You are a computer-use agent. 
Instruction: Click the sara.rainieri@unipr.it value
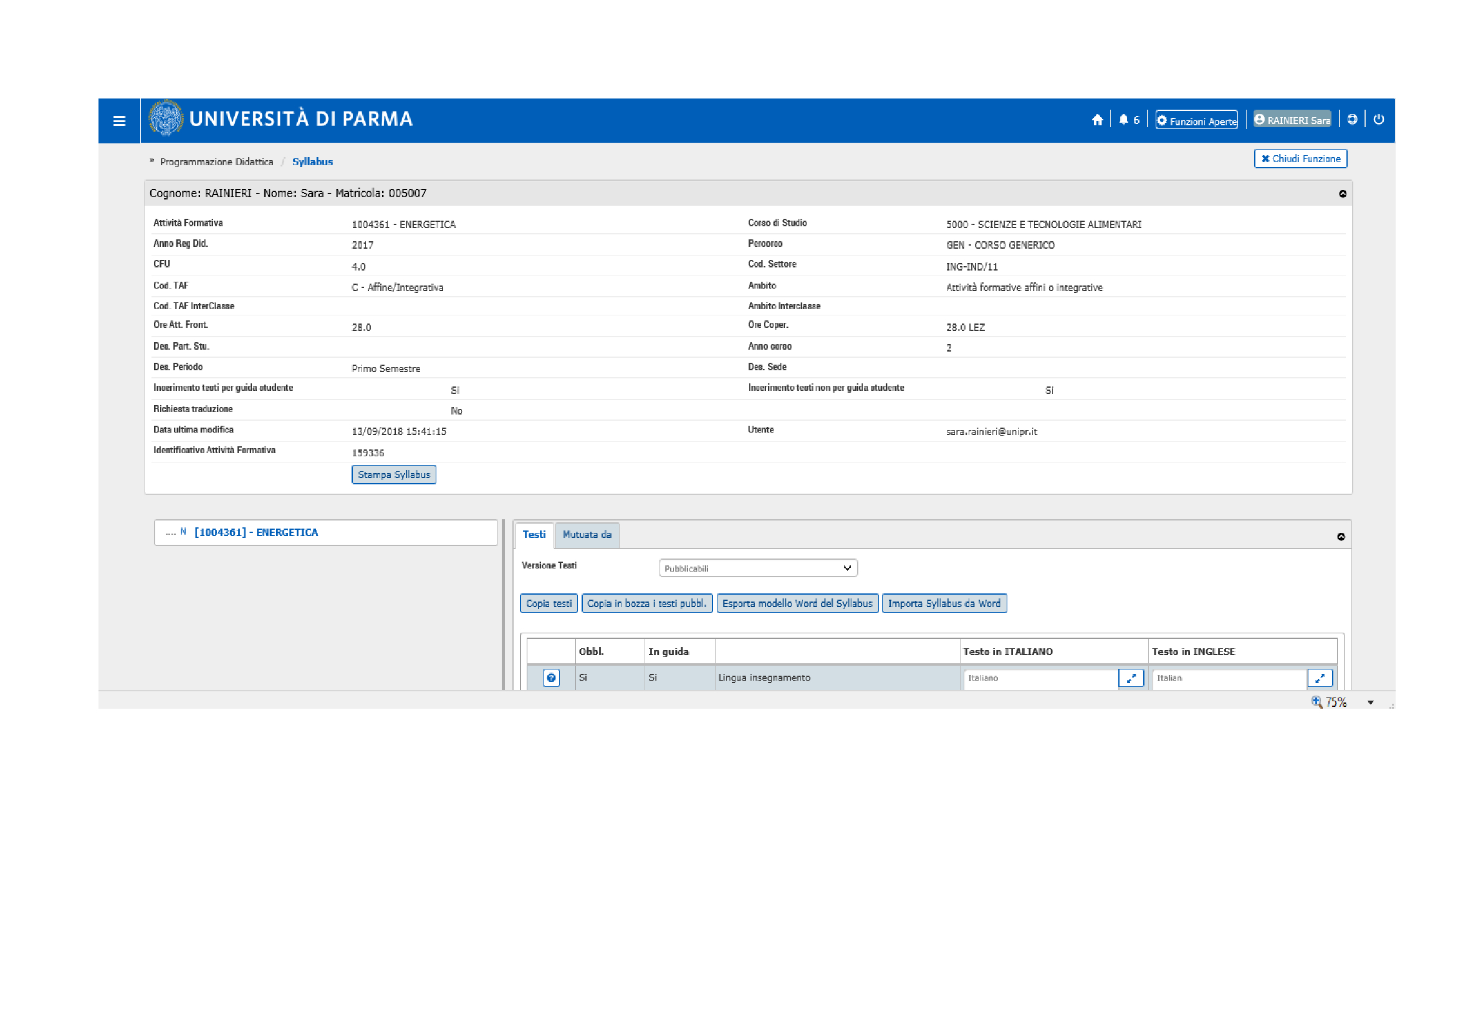[x=991, y=432]
